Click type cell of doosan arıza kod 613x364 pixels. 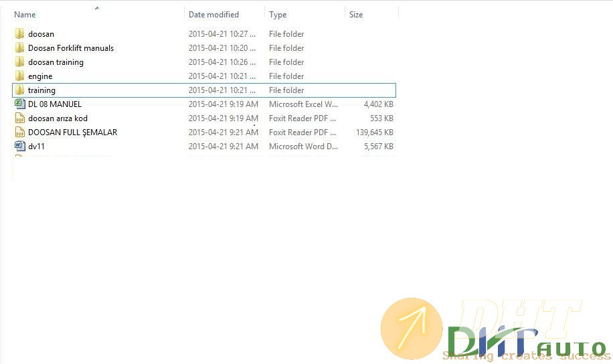tap(302, 118)
